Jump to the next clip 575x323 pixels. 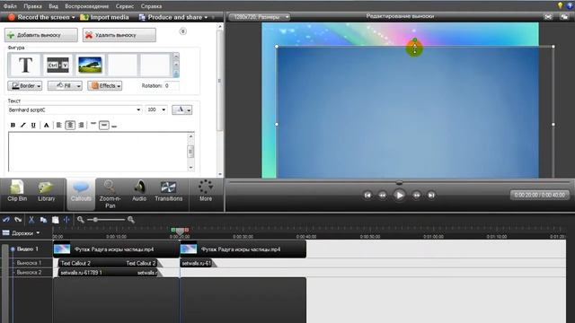coord(431,196)
